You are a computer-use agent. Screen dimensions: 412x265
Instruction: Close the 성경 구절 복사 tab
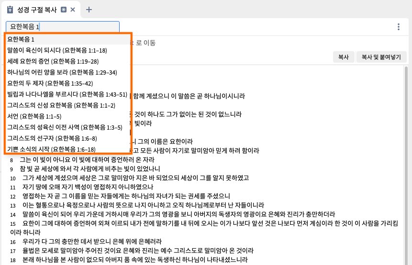click(73, 10)
